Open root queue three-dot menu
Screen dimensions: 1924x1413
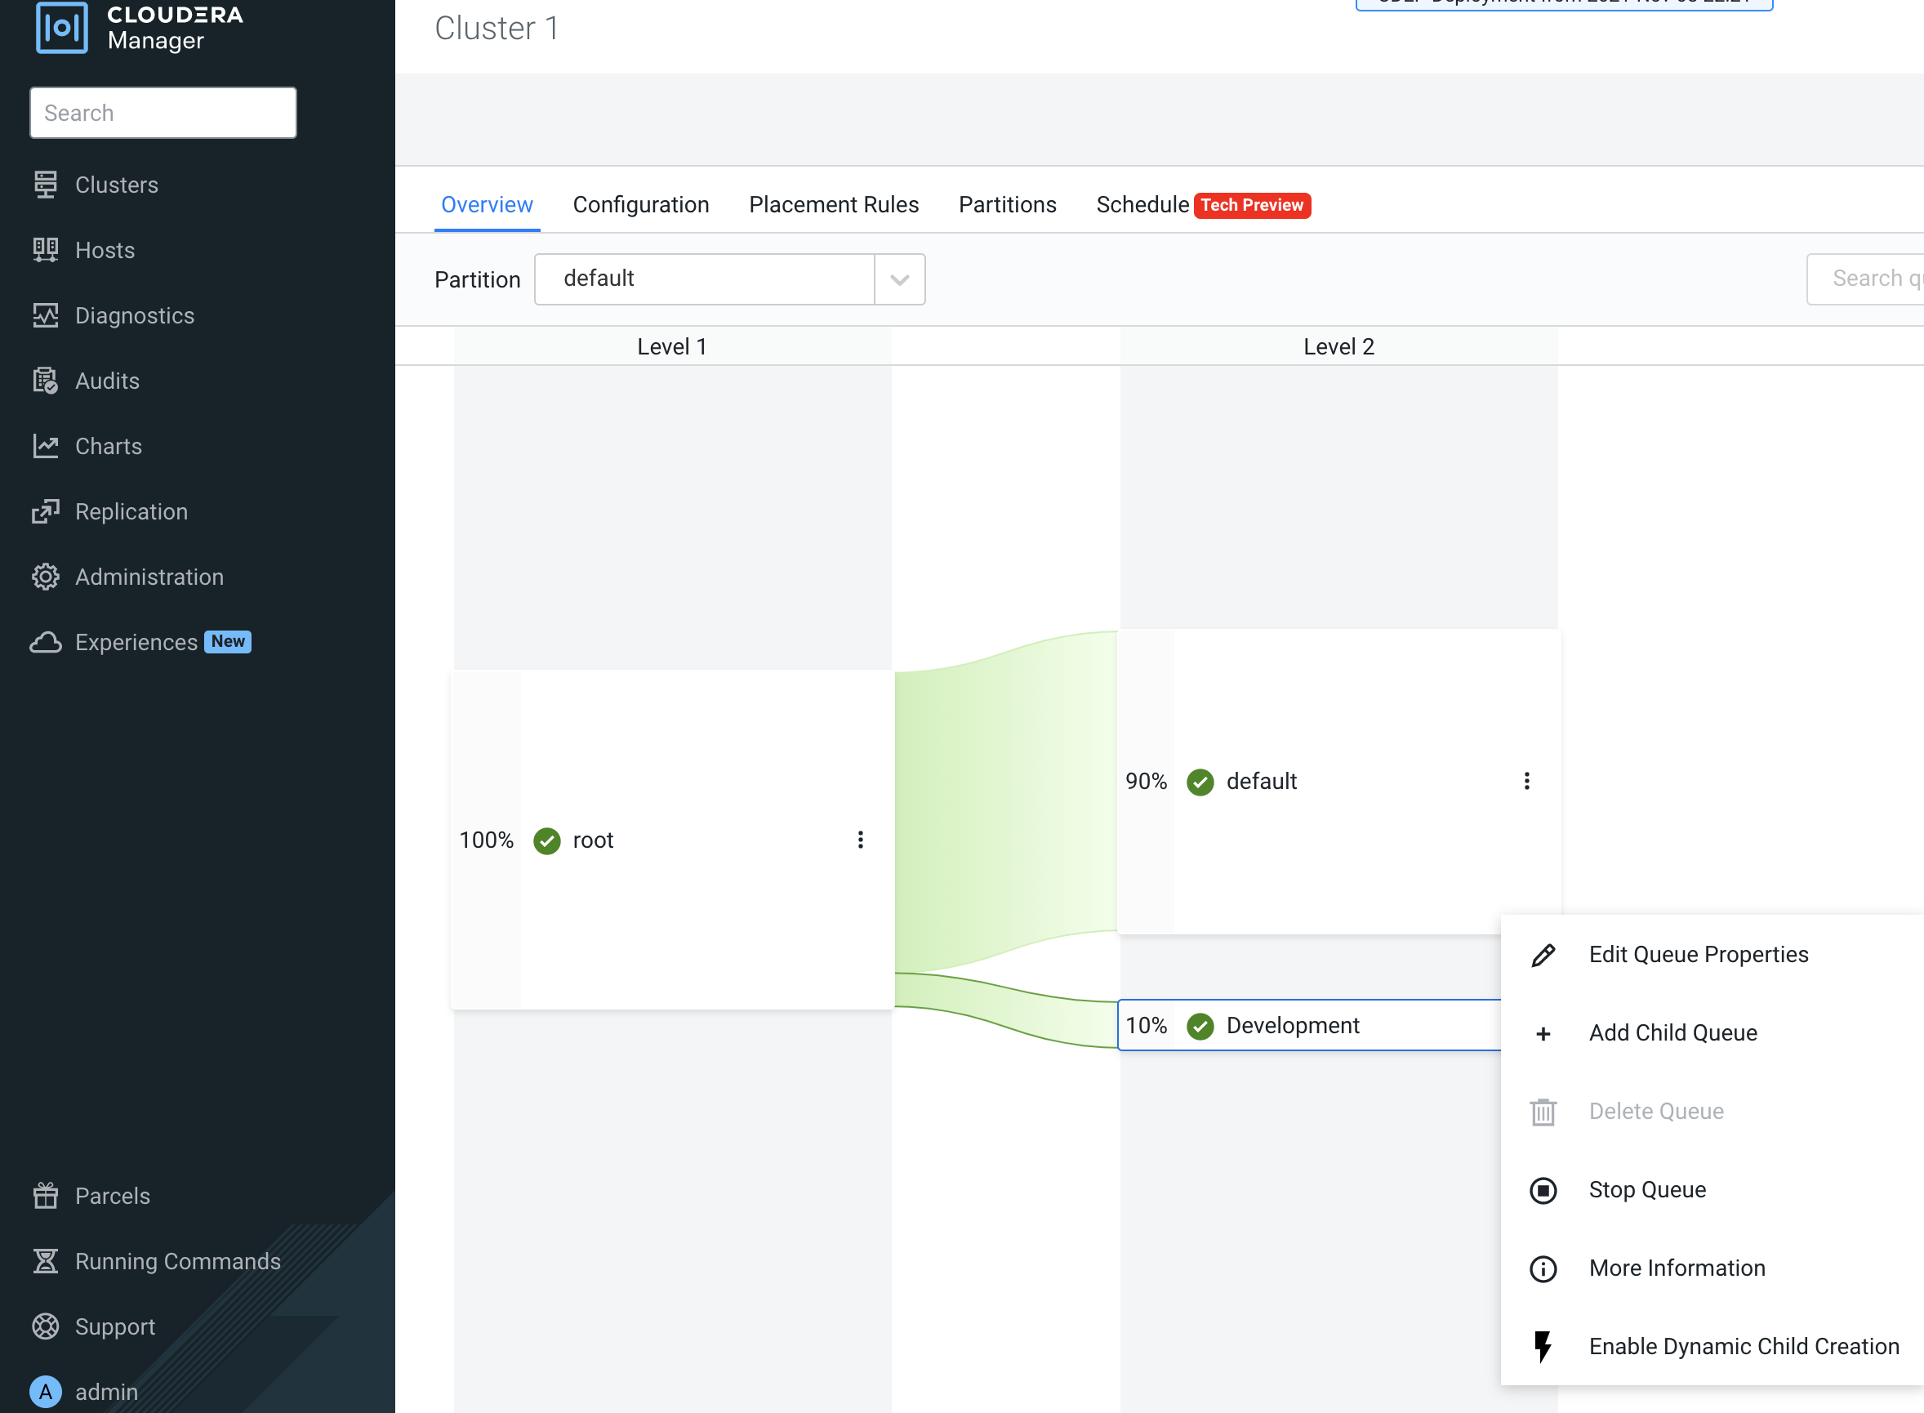click(860, 840)
